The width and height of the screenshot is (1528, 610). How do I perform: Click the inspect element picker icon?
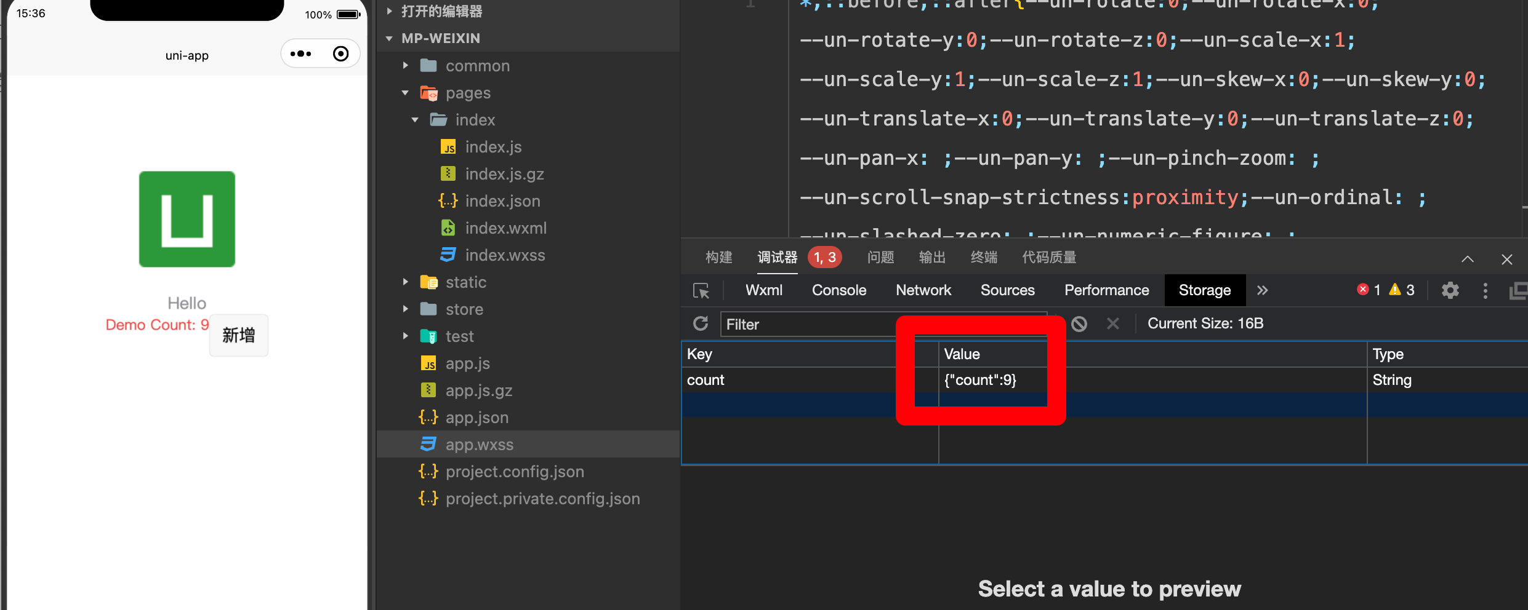tap(701, 290)
